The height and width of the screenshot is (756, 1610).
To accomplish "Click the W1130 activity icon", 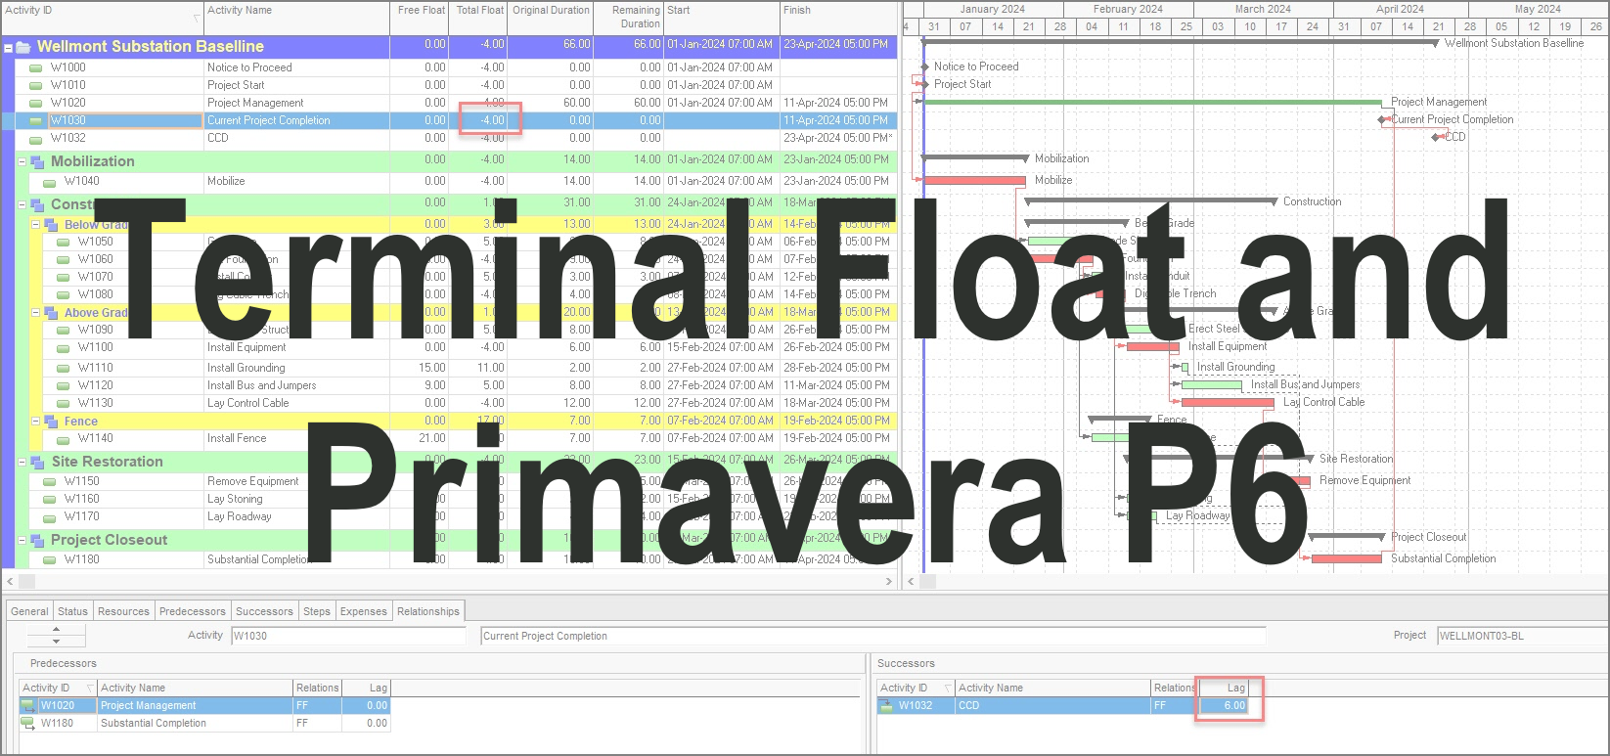I will [x=64, y=403].
